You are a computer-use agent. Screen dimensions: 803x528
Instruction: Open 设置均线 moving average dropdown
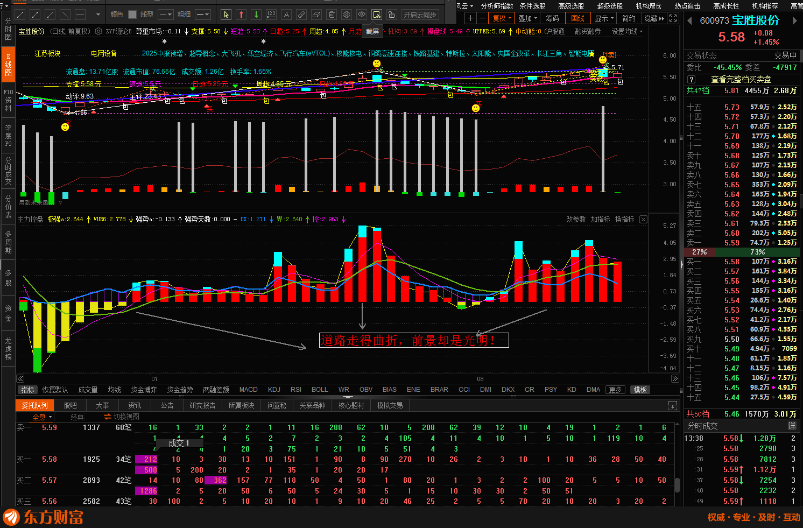click(627, 31)
